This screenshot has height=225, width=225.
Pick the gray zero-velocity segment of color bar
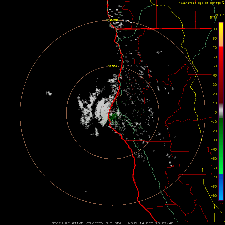[221, 111]
